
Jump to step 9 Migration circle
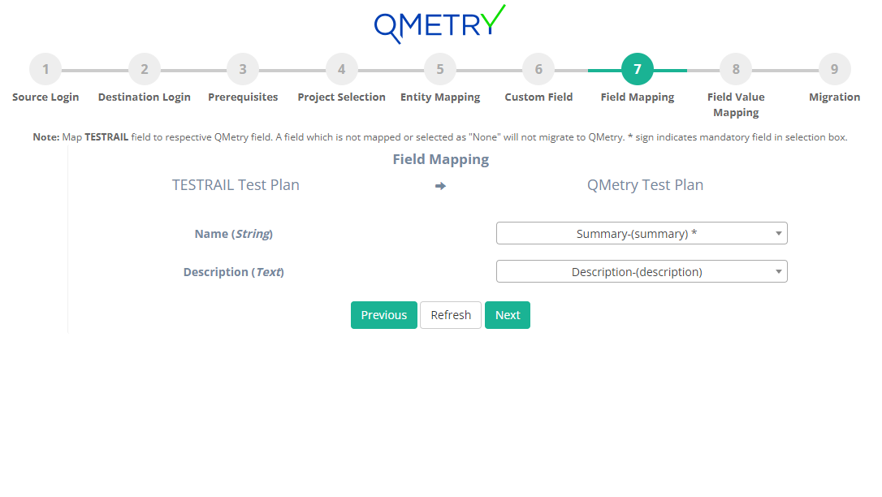[x=835, y=69]
